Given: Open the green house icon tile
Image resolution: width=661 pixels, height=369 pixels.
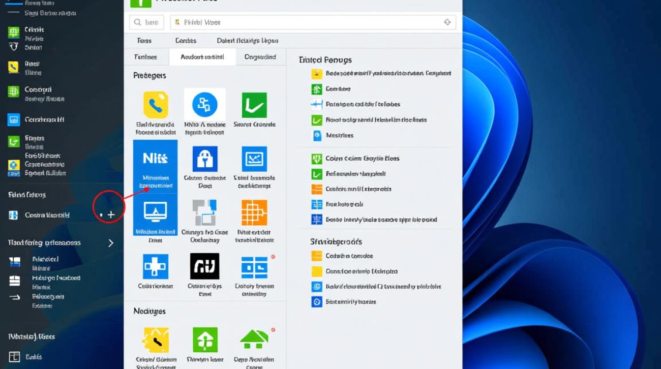Looking at the screenshot, I should point(254,339).
